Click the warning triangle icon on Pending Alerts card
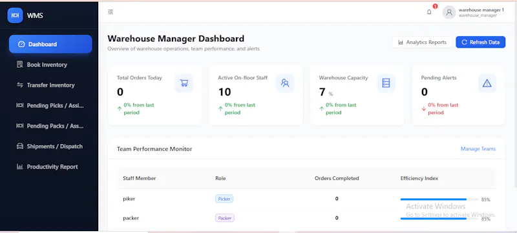The image size is (517, 233). pyautogui.click(x=487, y=83)
